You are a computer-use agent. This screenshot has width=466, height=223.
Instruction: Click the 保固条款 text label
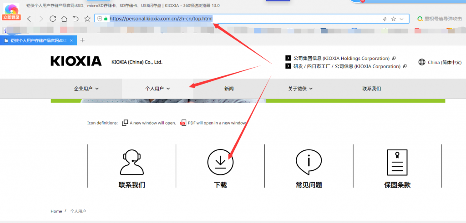pyautogui.click(x=397, y=185)
